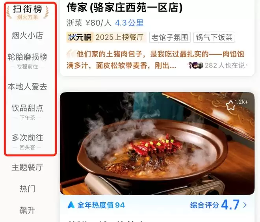Click the blue navigation arrow icon

point(71,205)
